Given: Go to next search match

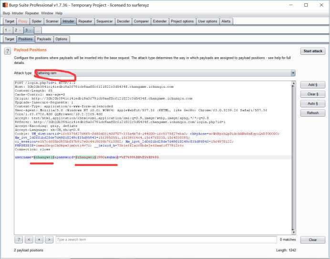Looking at the screenshot, I should pyautogui.click(x=49, y=239).
